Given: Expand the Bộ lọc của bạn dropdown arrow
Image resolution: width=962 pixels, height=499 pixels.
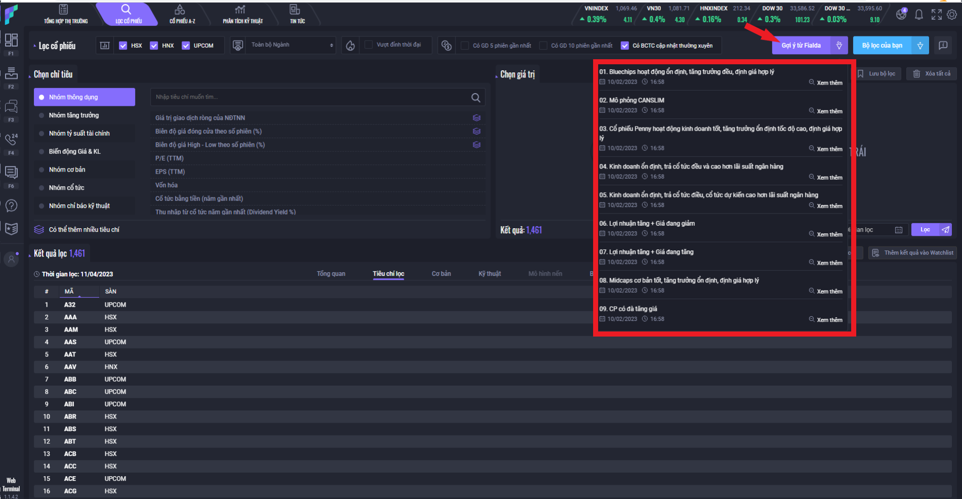Looking at the screenshot, I should pos(920,46).
